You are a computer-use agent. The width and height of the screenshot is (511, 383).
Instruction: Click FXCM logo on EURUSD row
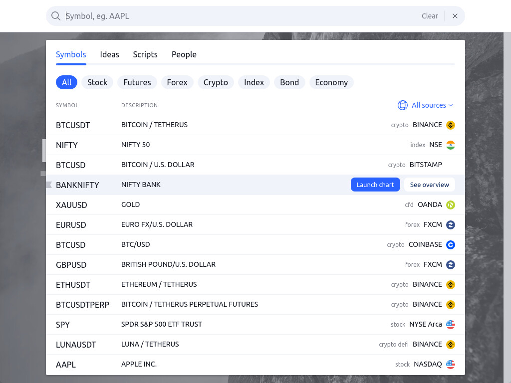pyautogui.click(x=451, y=225)
